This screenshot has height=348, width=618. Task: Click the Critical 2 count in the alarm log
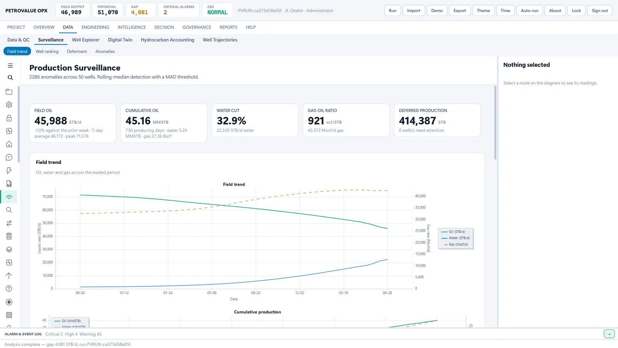pos(54,334)
